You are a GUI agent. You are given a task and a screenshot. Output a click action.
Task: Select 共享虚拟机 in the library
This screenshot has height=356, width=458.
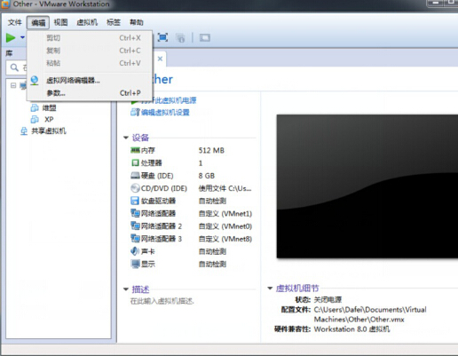tap(49, 131)
